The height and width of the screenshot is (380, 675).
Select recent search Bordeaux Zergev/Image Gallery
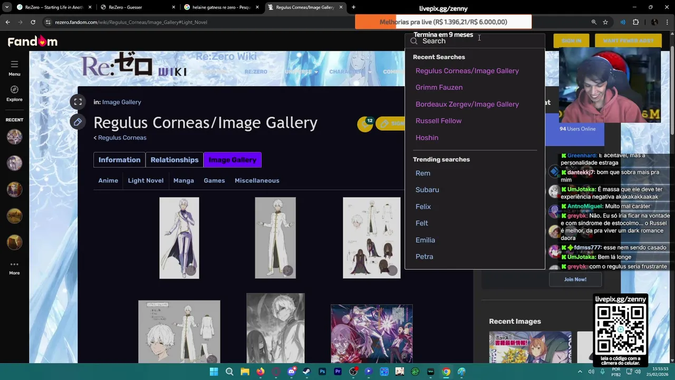click(x=467, y=104)
